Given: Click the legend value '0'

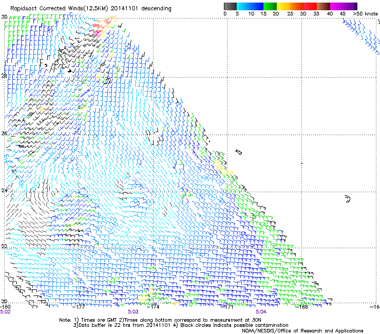Looking at the screenshot, I should tap(225, 14).
